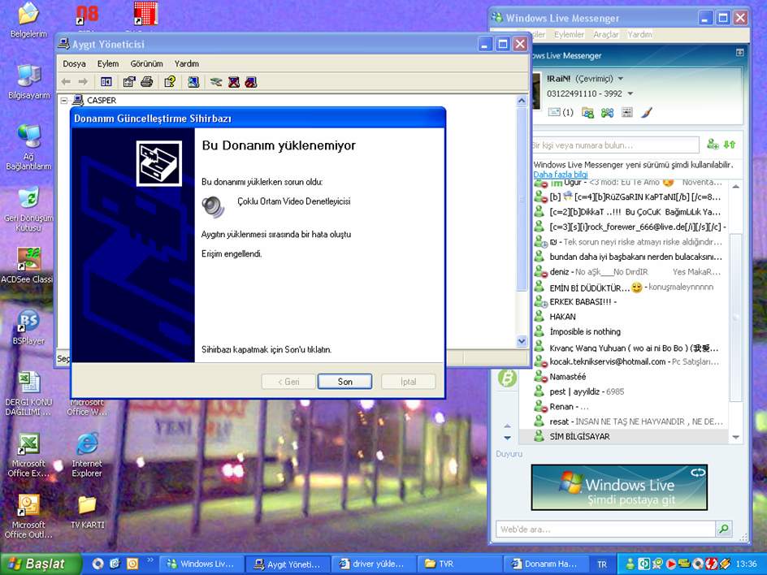
Task: Open the Bilgisayarım desktop icon
Action: [28, 82]
